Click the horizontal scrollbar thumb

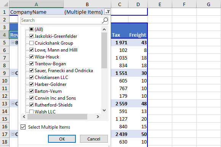pyautogui.click(x=58, y=116)
